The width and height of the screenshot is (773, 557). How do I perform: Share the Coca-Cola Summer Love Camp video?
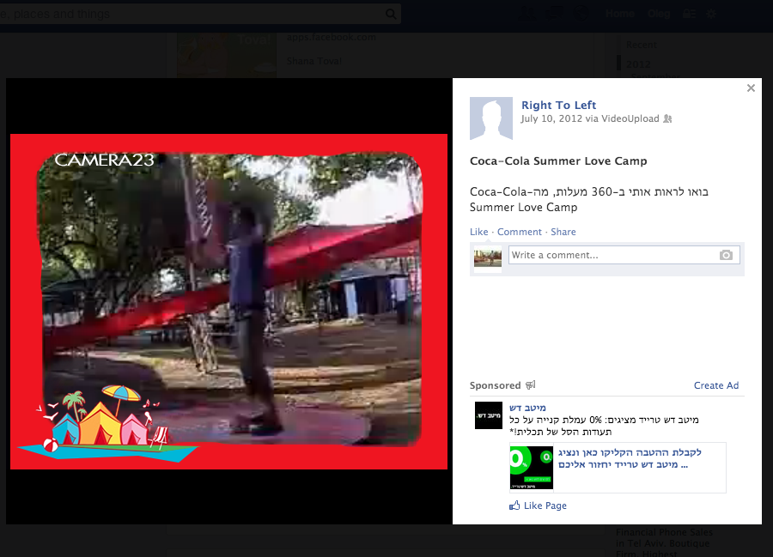563,232
